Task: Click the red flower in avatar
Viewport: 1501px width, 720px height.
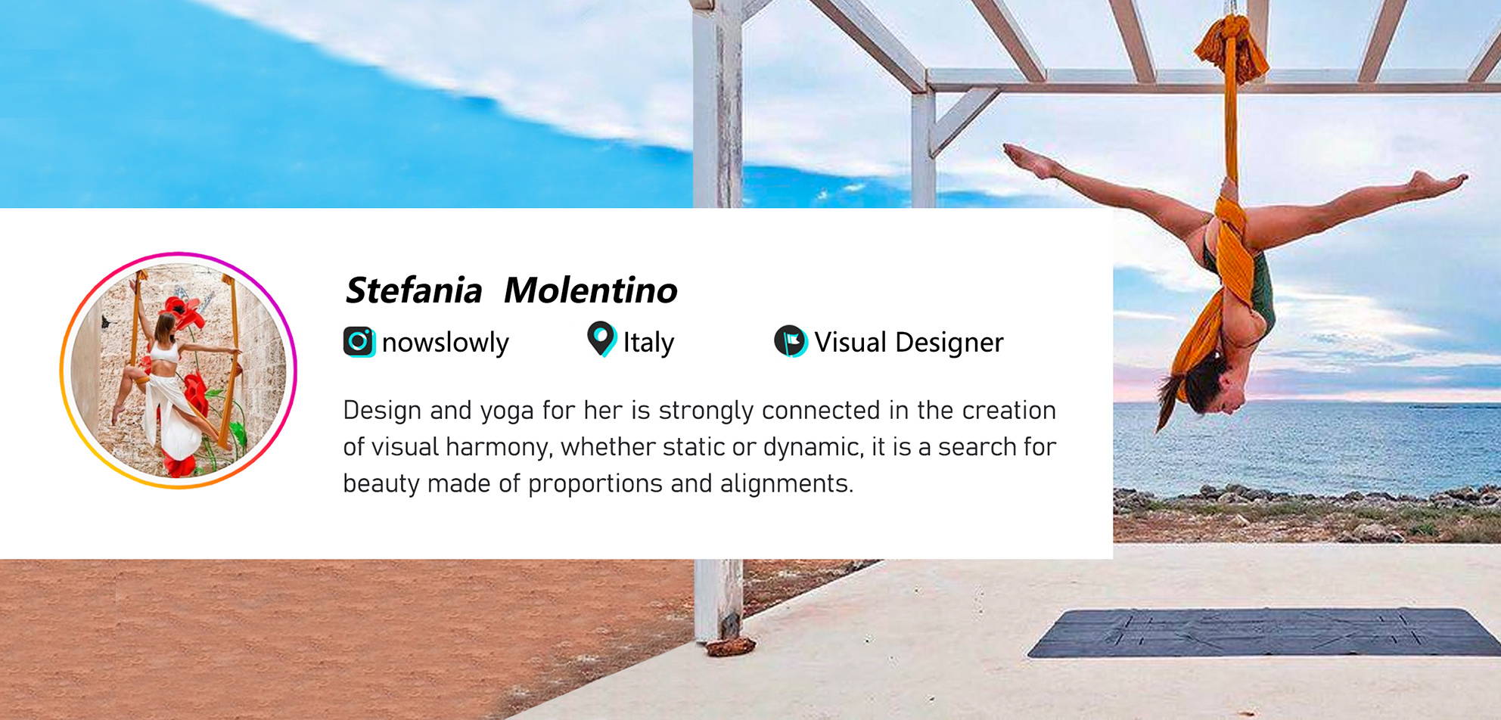Action: click(x=184, y=310)
